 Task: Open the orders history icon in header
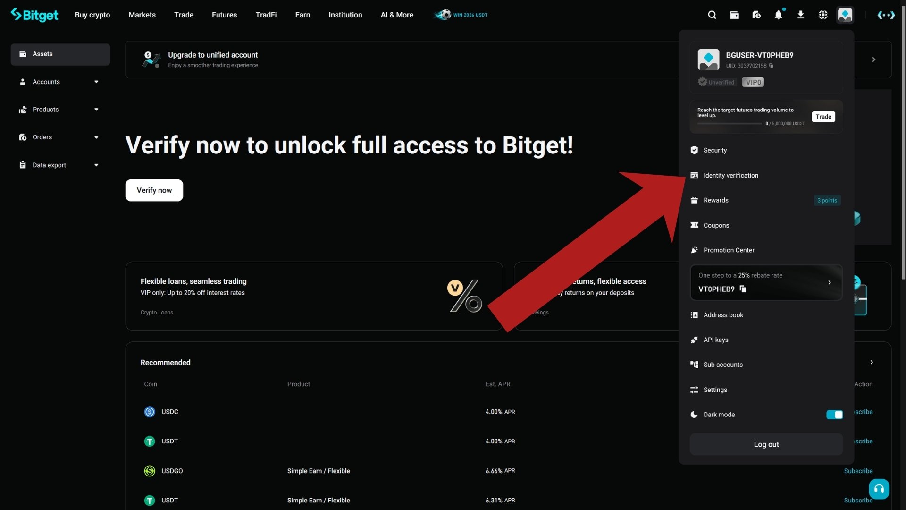tap(756, 15)
